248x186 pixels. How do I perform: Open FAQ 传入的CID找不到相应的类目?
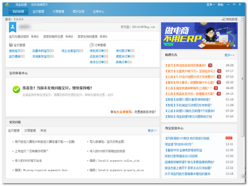[x=107, y=151]
